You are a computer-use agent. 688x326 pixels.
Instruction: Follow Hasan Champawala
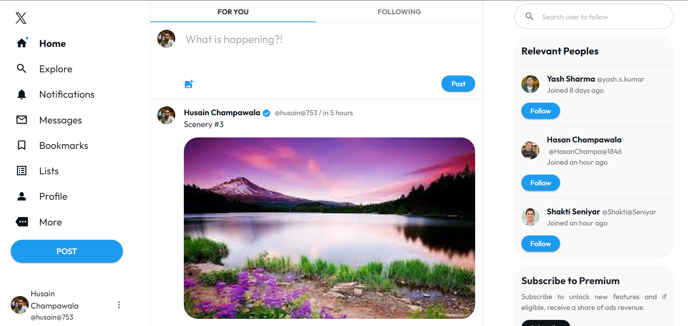[x=540, y=183]
